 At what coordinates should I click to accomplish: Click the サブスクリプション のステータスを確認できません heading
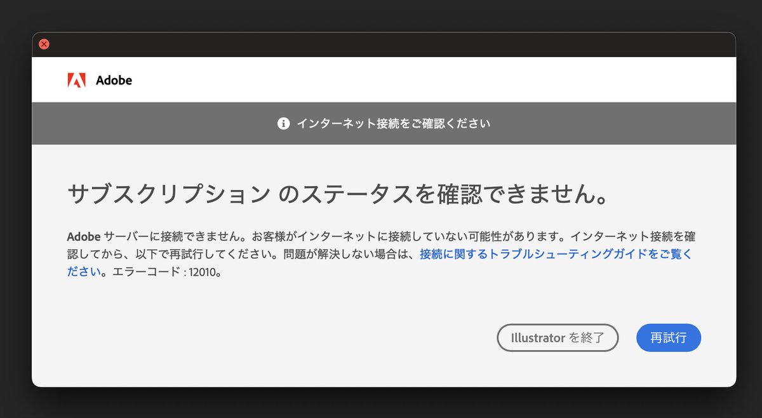tap(338, 194)
